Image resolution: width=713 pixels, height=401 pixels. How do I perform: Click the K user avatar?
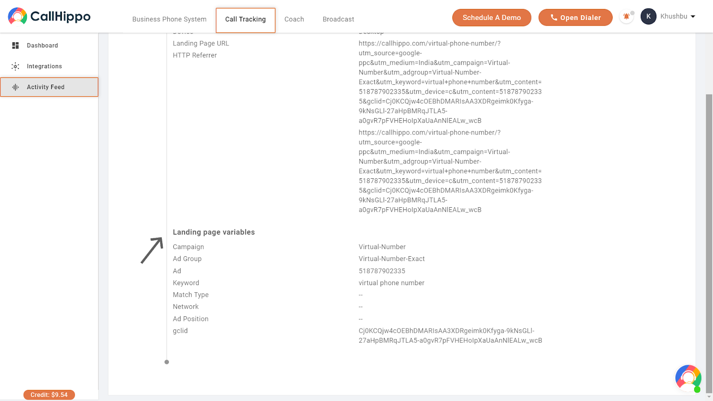pyautogui.click(x=648, y=16)
